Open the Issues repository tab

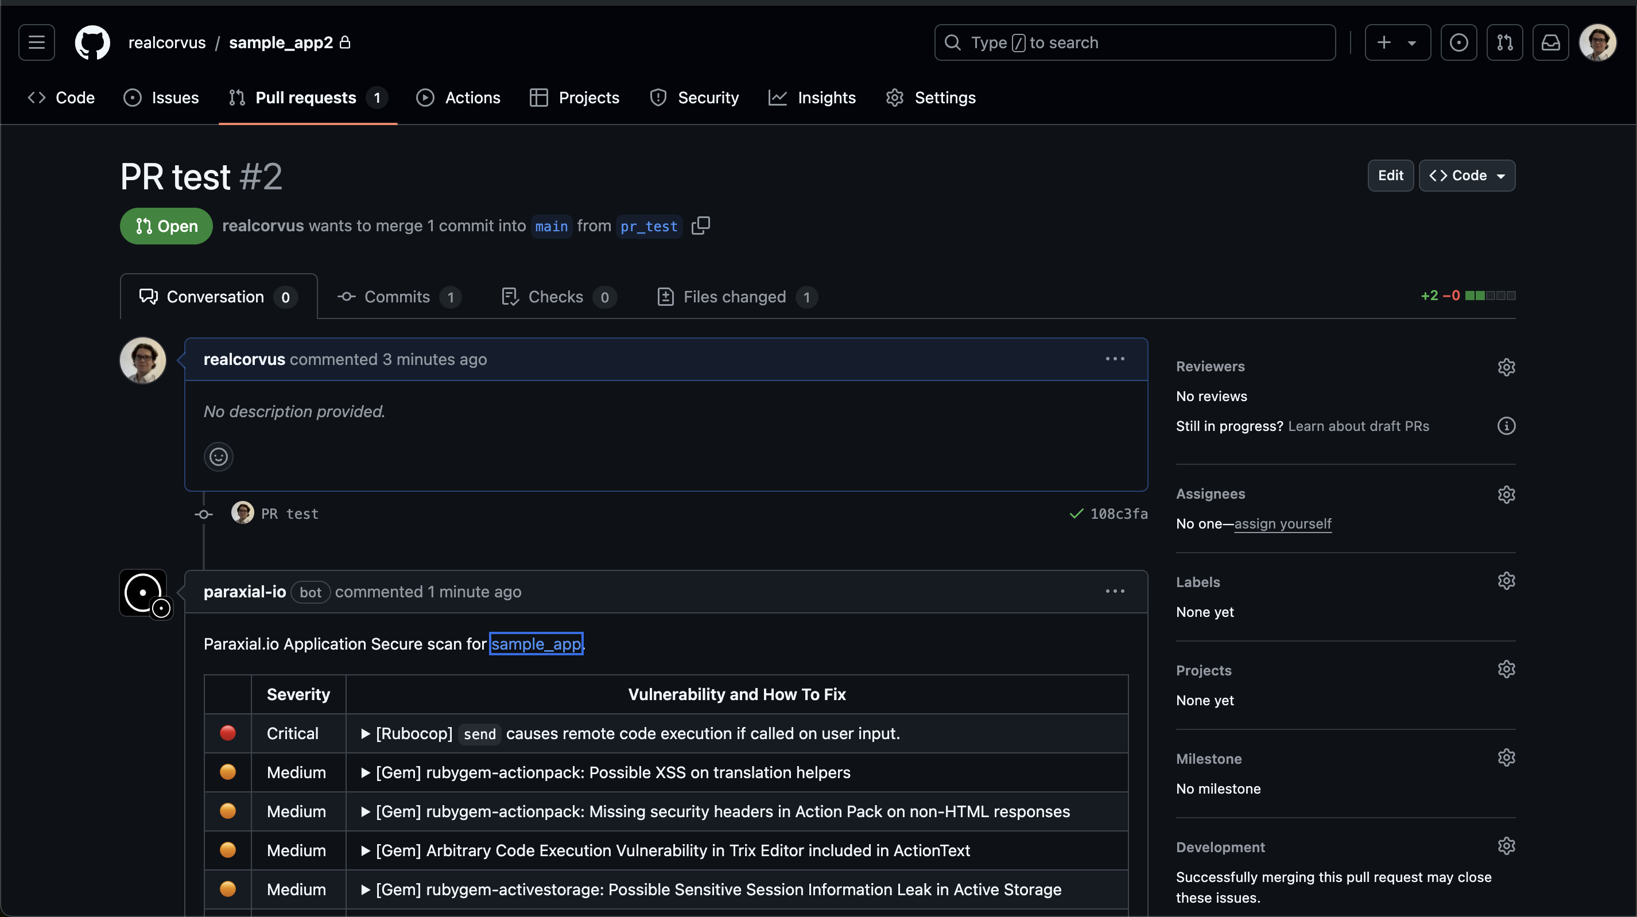pos(161,98)
